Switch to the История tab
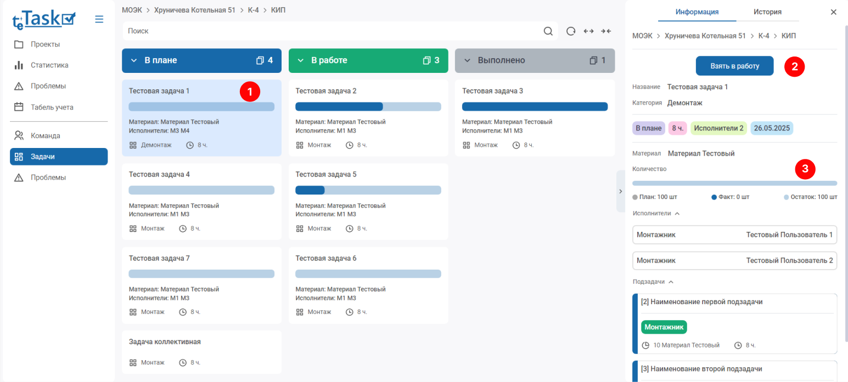Image resolution: width=848 pixels, height=382 pixels. (767, 12)
